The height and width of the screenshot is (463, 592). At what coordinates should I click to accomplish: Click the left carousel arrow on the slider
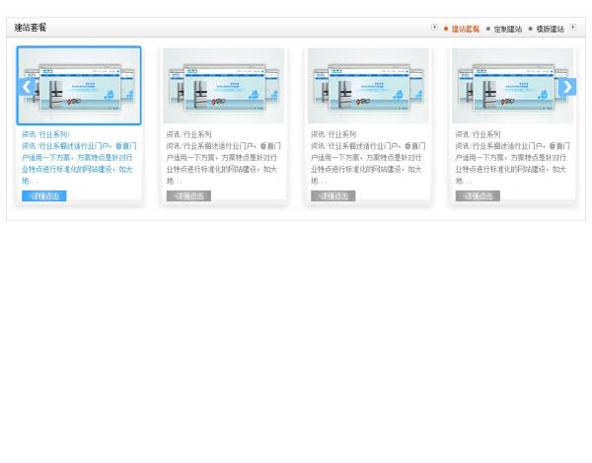[x=27, y=87]
